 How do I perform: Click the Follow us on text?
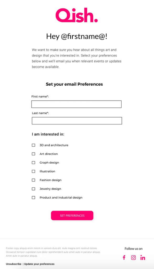tap(134, 249)
